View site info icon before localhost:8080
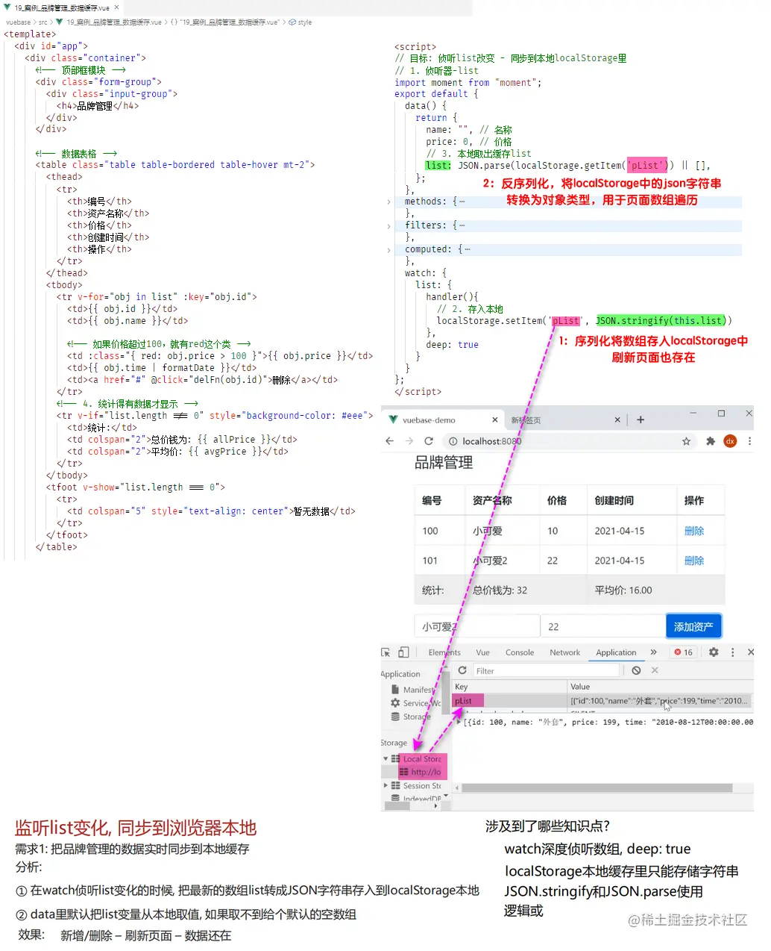The width and height of the screenshot is (771, 951). (x=453, y=441)
